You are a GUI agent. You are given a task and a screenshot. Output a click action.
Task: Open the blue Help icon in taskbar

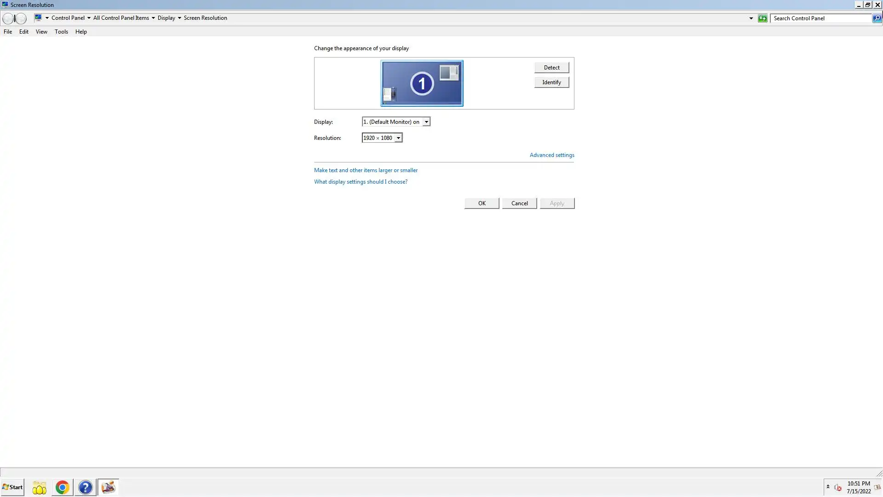click(85, 487)
